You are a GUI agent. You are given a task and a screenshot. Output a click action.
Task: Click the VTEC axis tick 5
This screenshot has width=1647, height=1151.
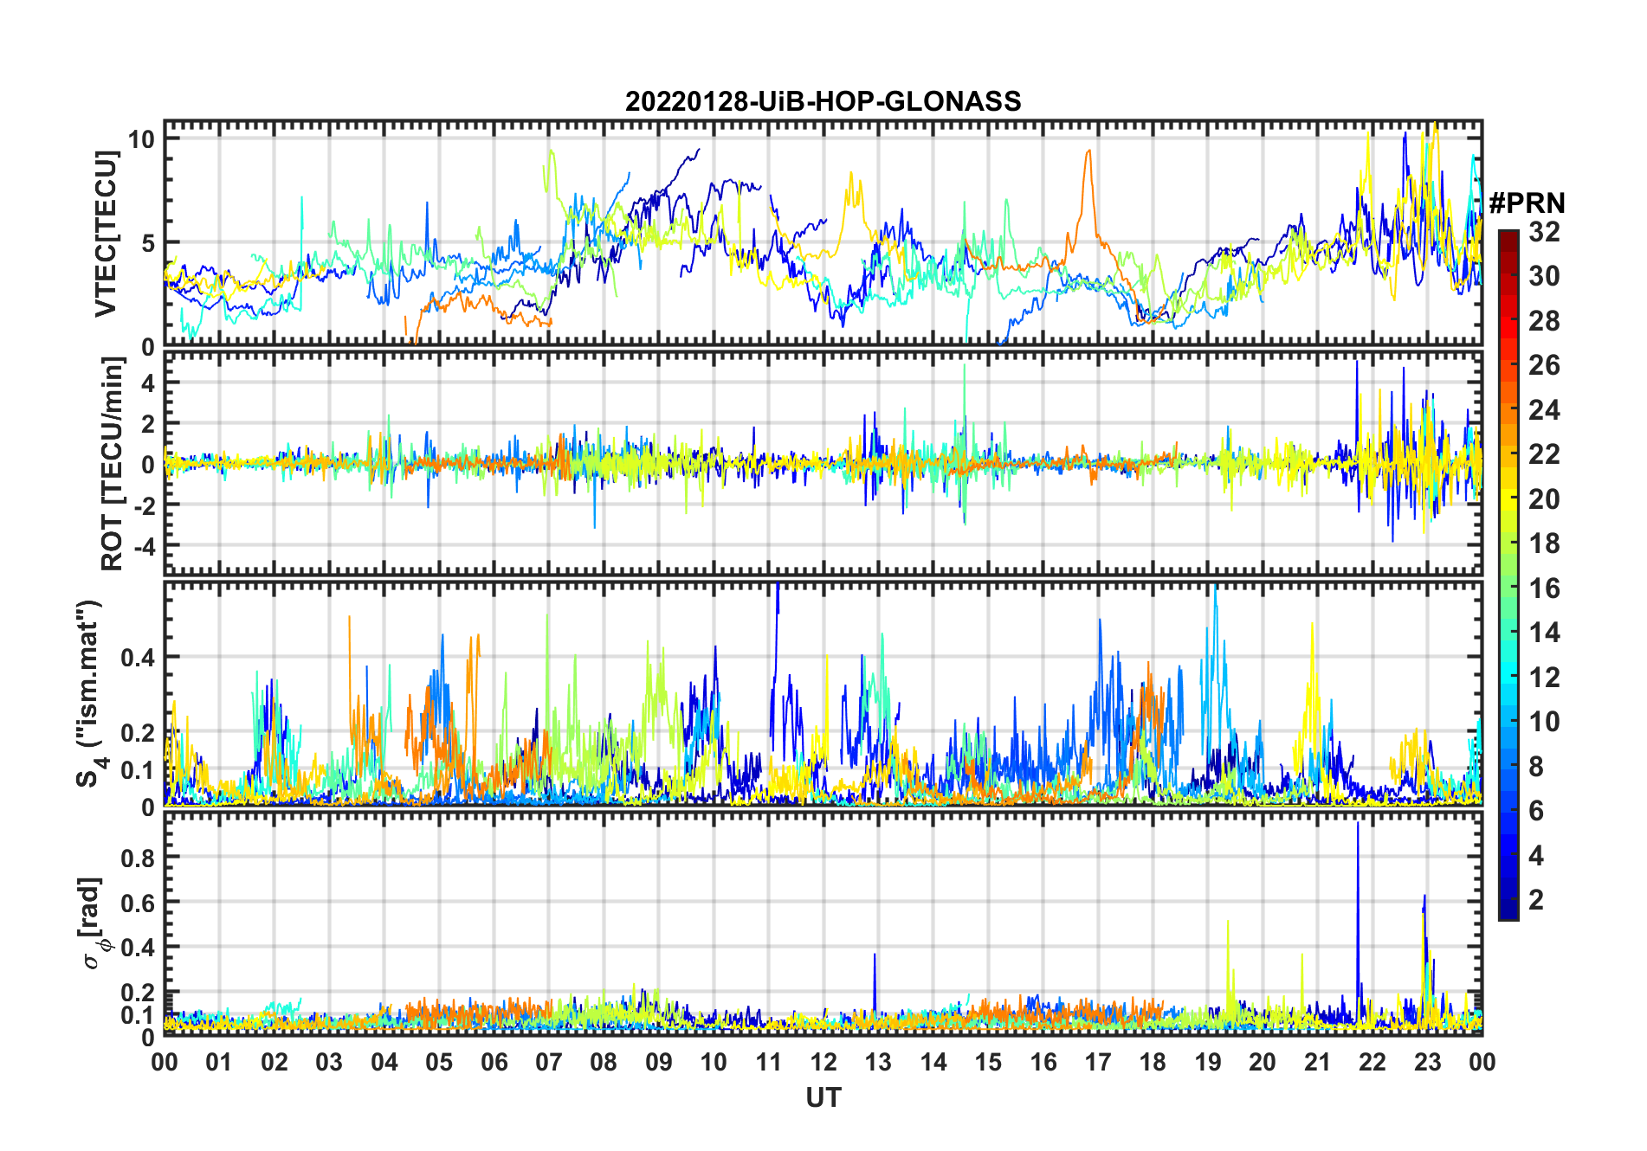click(x=147, y=243)
